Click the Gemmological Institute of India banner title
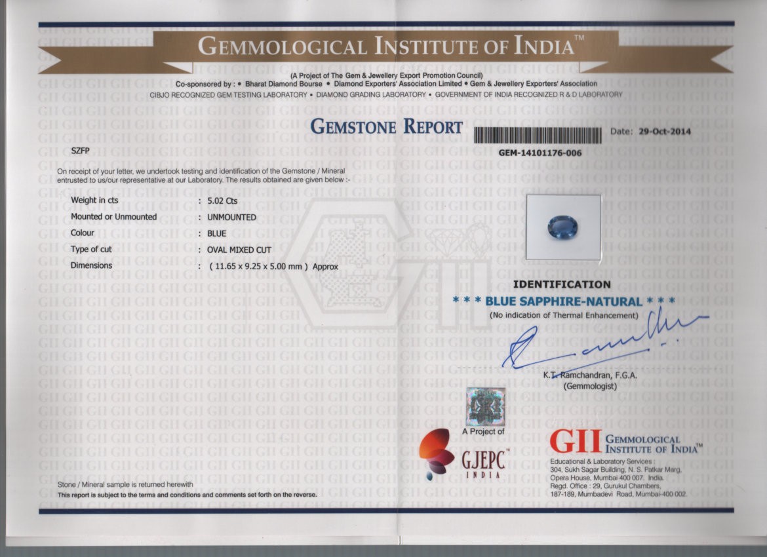The width and height of the screenshot is (767, 557). pos(390,46)
